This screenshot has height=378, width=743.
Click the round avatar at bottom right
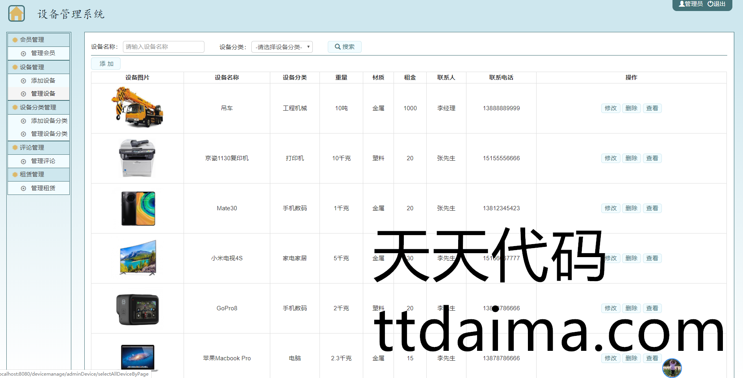click(x=672, y=368)
